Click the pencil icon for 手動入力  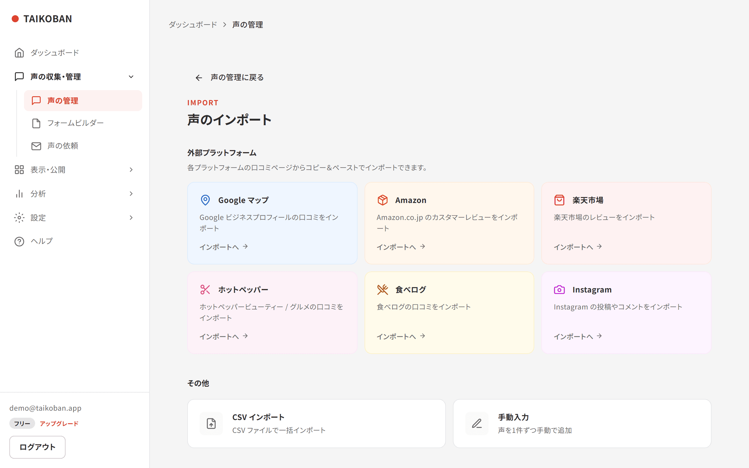pos(477,424)
